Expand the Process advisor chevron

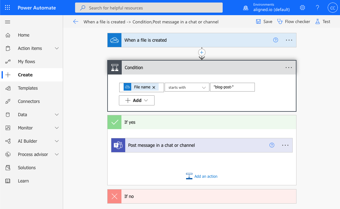[57, 154]
